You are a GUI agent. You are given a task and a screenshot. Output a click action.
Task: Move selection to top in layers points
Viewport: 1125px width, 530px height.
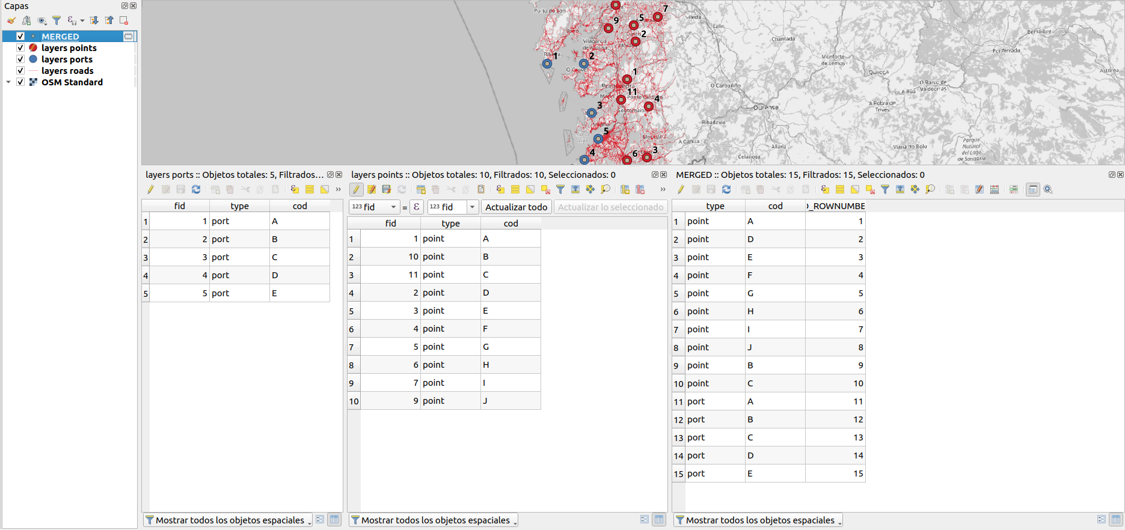point(575,189)
